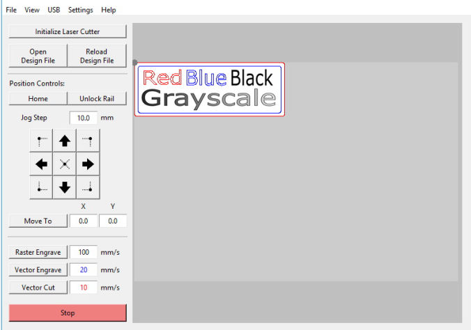Click Unlock Rail button

click(x=97, y=98)
